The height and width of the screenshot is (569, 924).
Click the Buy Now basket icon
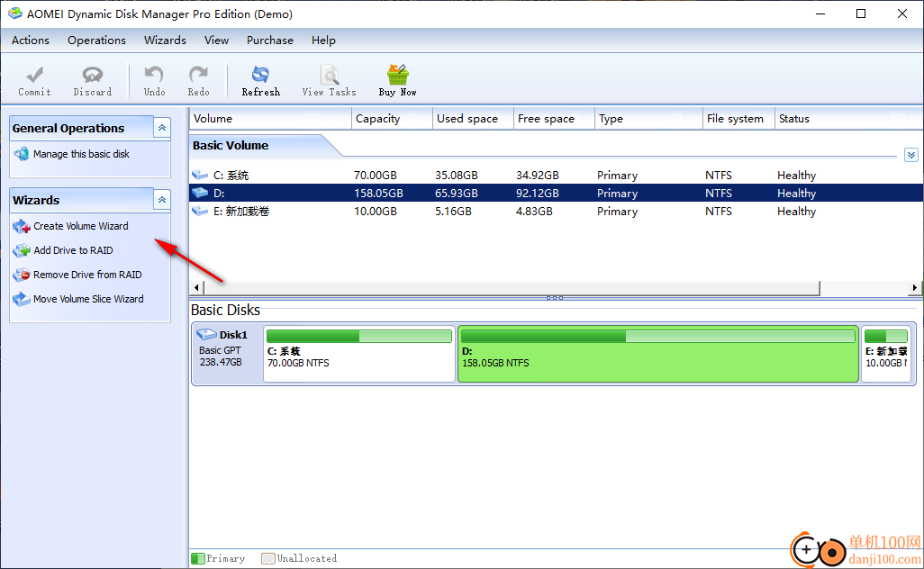click(398, 75)
